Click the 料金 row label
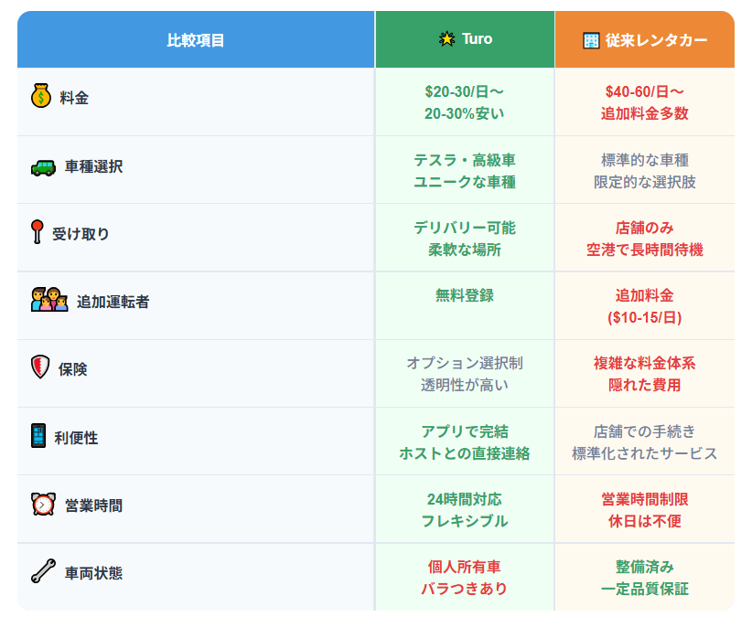This screenshot has width=752, height=617. pyautogui.click(x=74, y=98)
